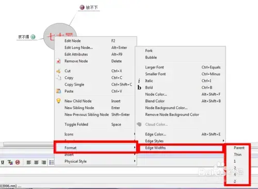The width and height of the screenshot is (258, 189).
Task: Expand the Insert submenu arrow
Action: [x=135, y=154]
